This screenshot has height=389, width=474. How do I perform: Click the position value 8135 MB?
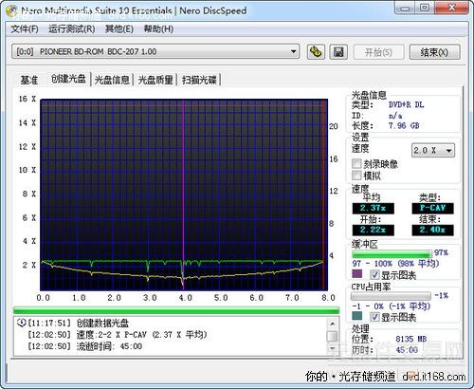coord(411,339)
